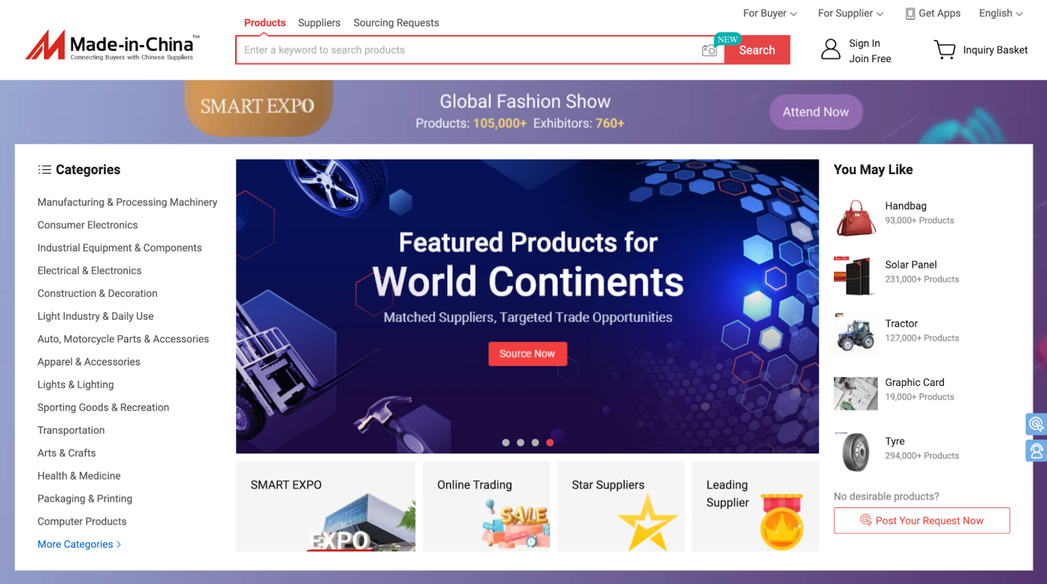
Task: Switch to the Suppliers search tab
Action: (319, 23)
